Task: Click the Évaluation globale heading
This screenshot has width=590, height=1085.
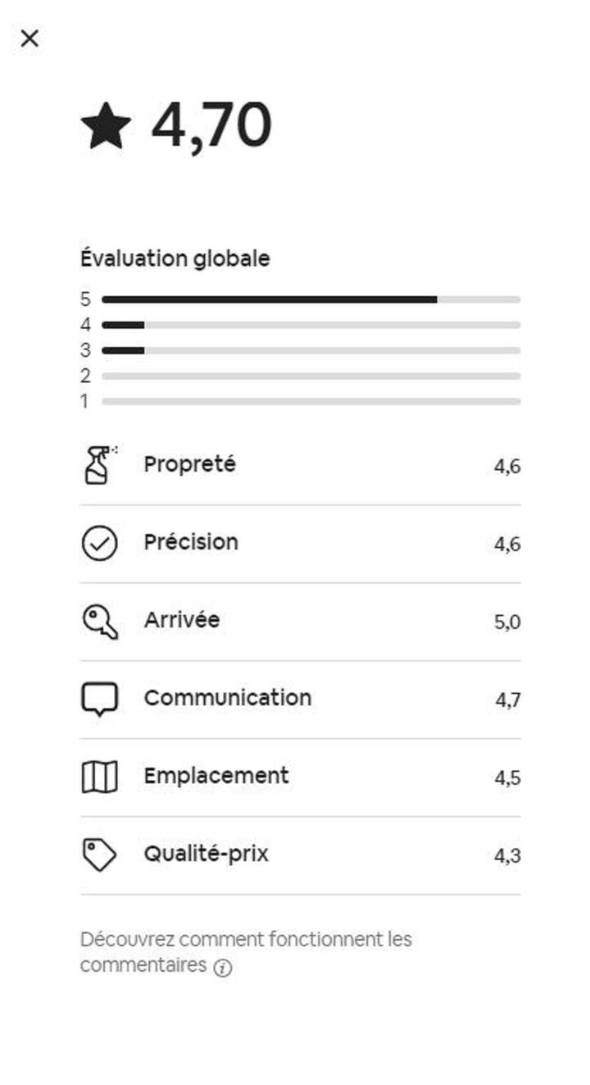Action: pyautogui.click(x=175, y=258)
